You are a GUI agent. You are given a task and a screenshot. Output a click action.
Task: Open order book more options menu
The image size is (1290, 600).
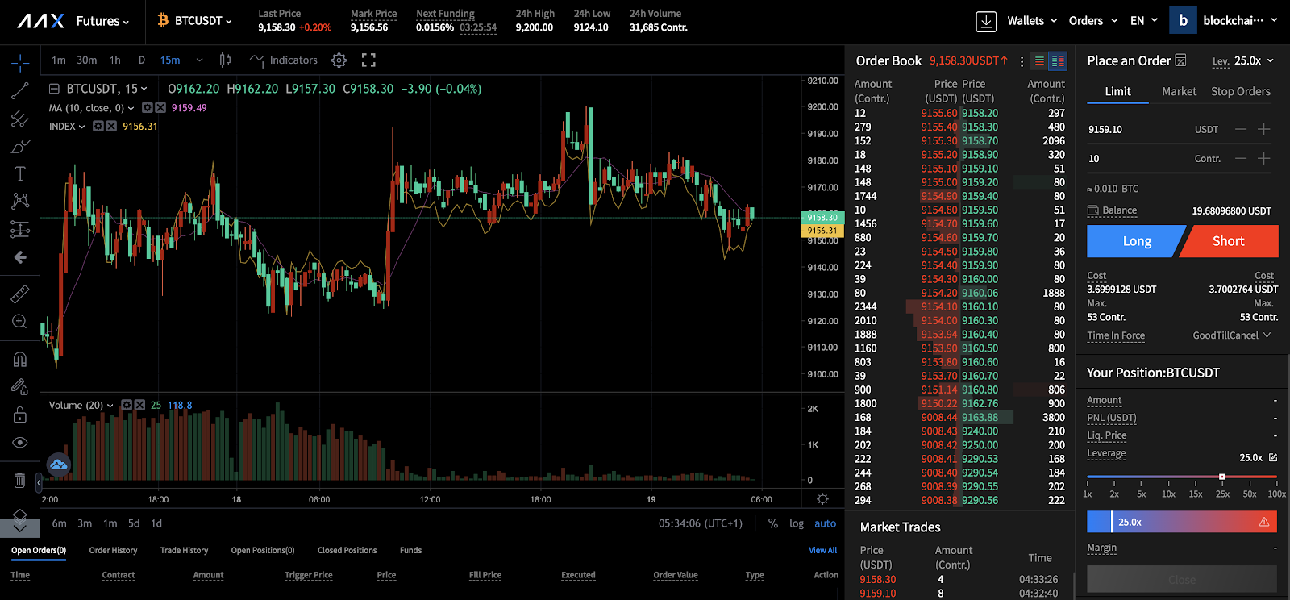pos(1022,61)
